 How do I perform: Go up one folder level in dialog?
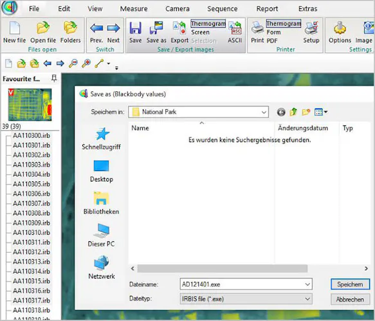[293, 112]
